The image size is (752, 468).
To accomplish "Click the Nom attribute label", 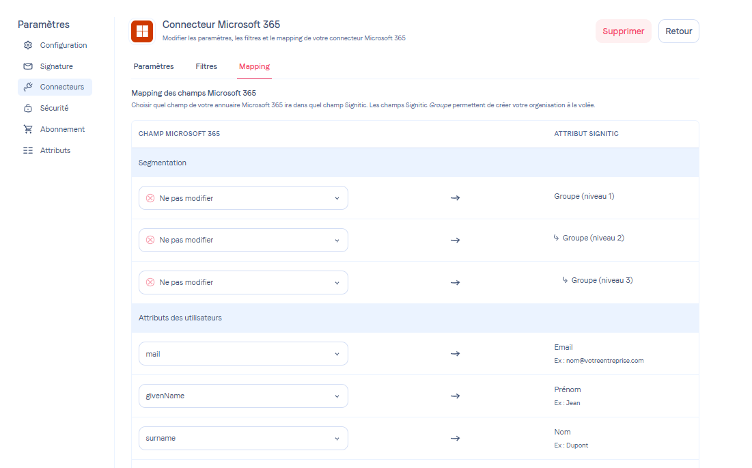I will [x=562, y=432].
